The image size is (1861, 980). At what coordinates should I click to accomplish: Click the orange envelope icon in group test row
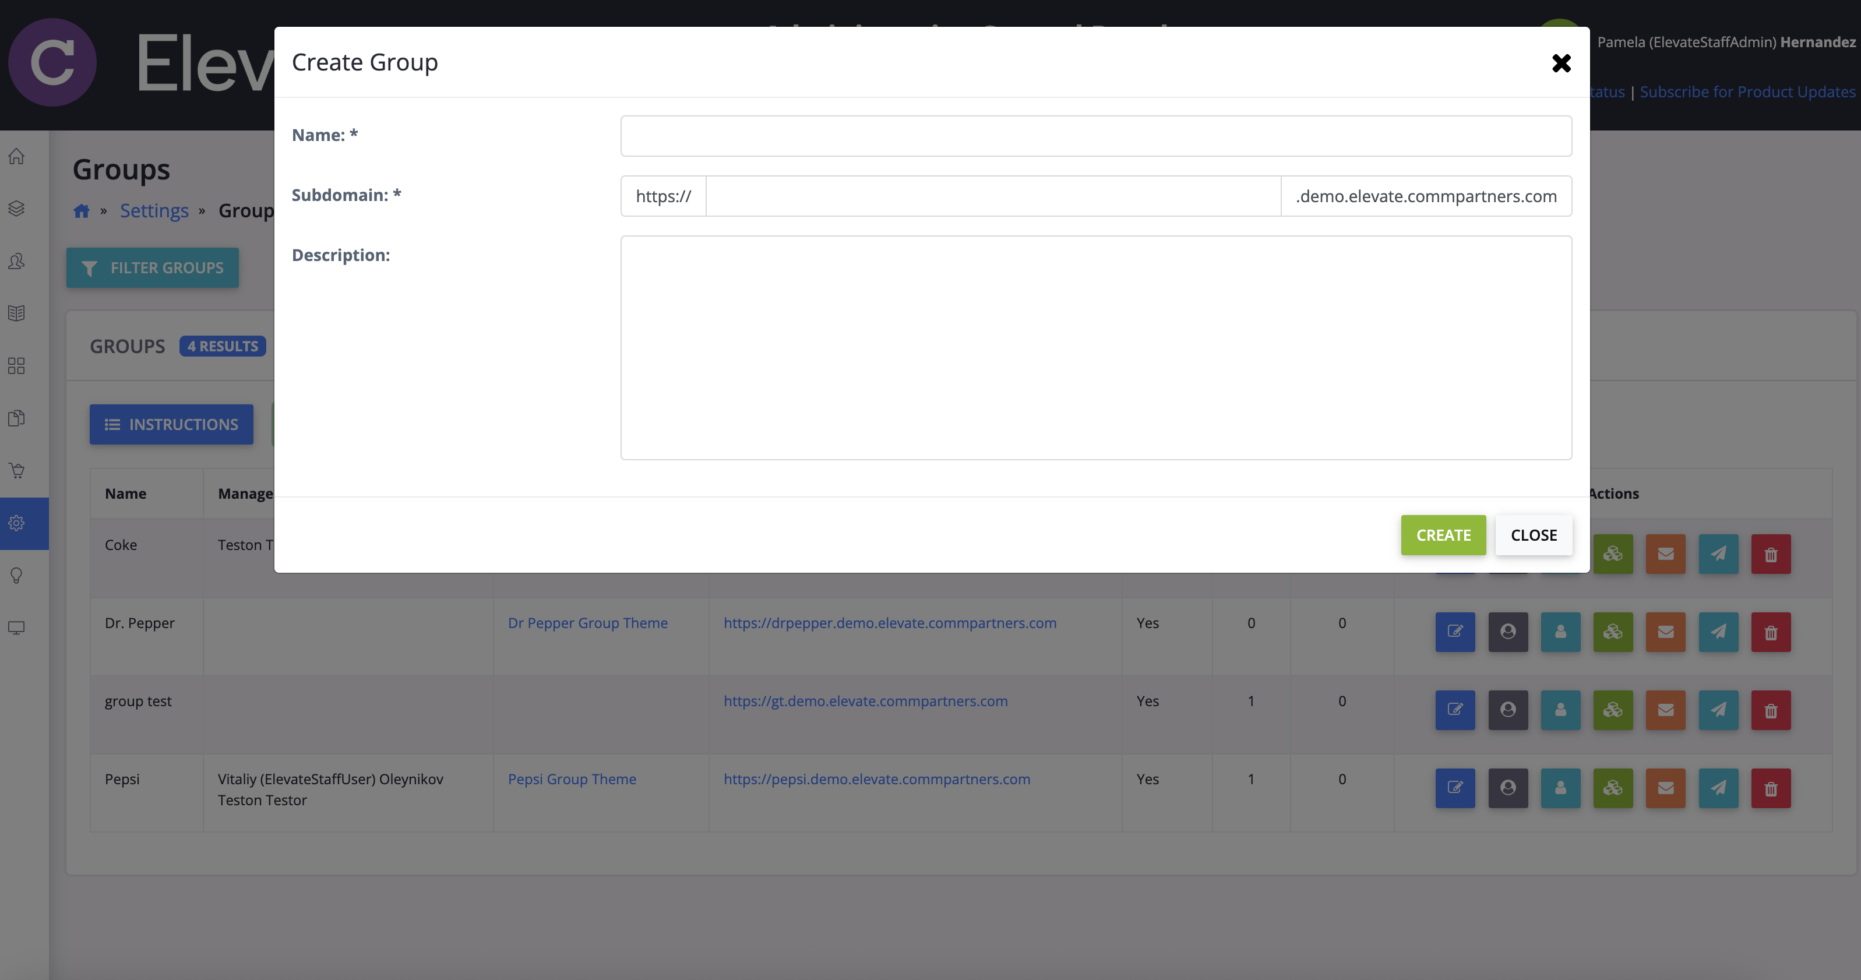coord(1665,710)
